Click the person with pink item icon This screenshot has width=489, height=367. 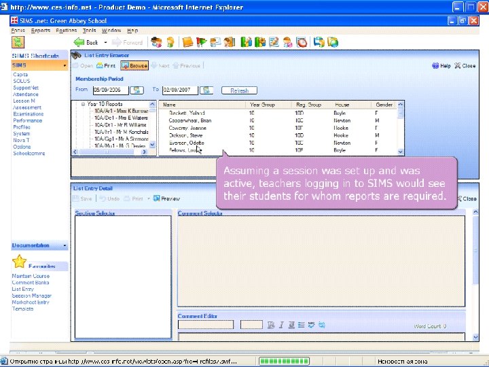click(287, 42)
